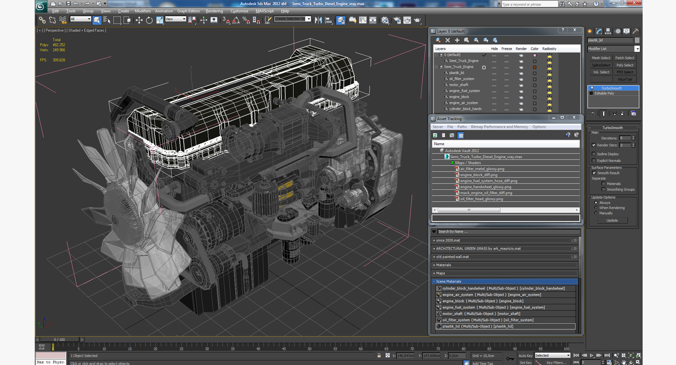This screenshot has width=676, height=365.
Task: Click the Mesh Select button
Action: [x=601, y=58]
